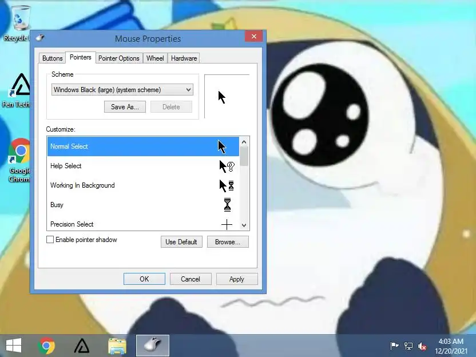Screen dimensions: 476x357
Task: Click the Cancel button
Action: pos(191,279)
